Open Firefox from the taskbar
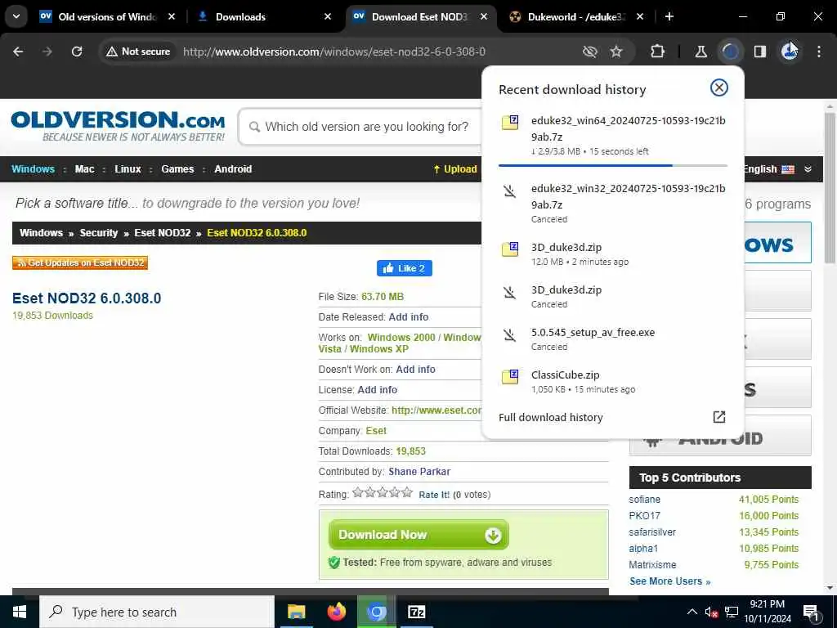Screen dimensions: 837x628 (336, 612)
